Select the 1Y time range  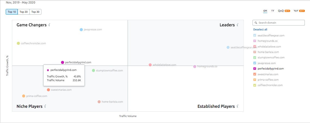[x=273, y=11]
